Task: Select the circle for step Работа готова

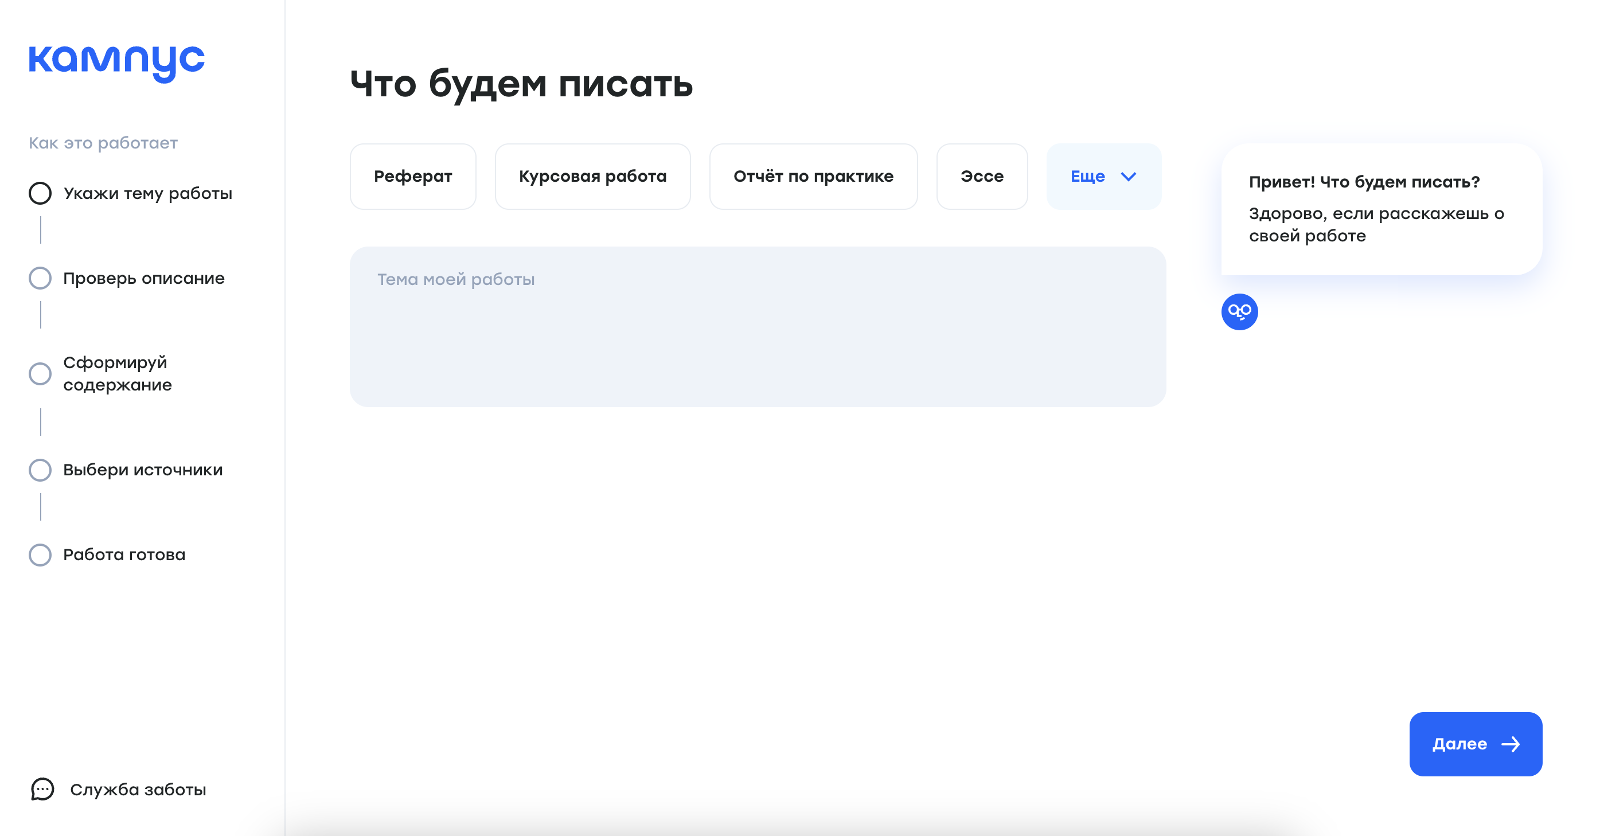Action: 40,555
